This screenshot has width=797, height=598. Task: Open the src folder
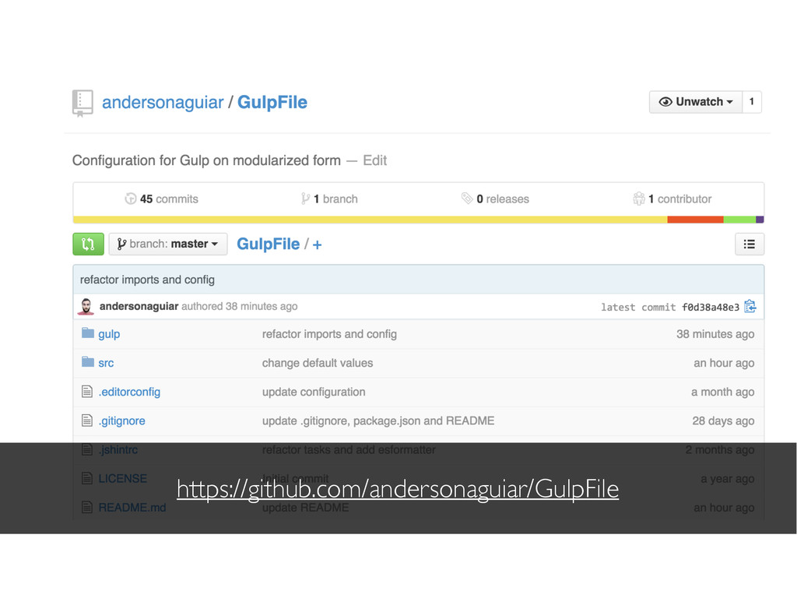pyautogui.click(x=106, y=363)
